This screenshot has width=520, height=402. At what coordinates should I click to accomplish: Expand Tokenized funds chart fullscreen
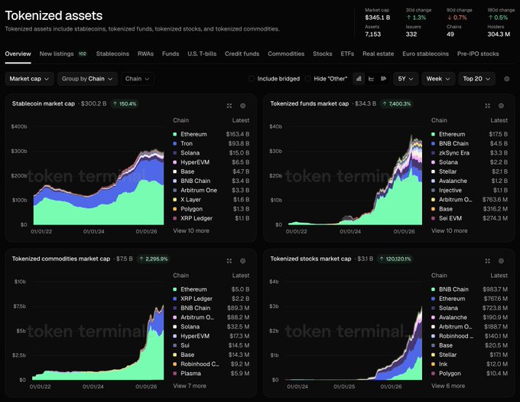pos(488,106)
